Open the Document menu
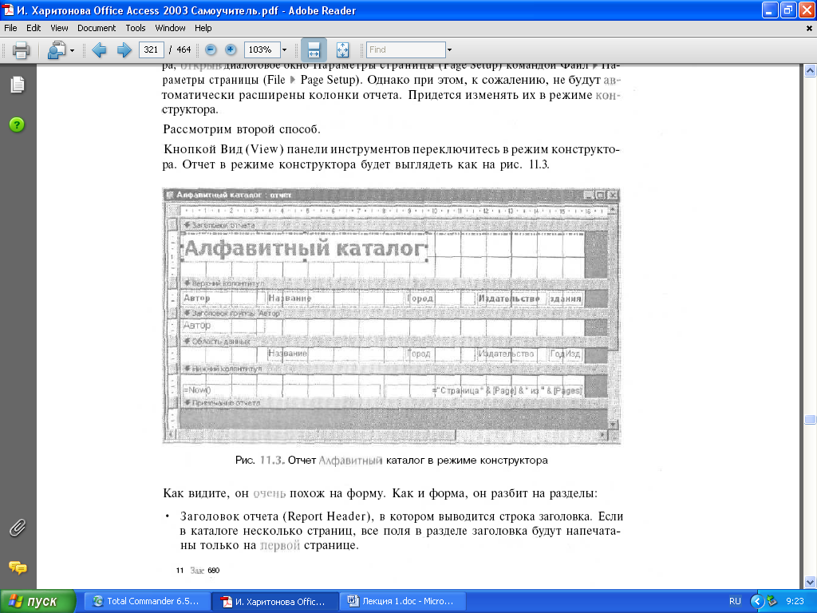817x613 pixels. (97, 28)
